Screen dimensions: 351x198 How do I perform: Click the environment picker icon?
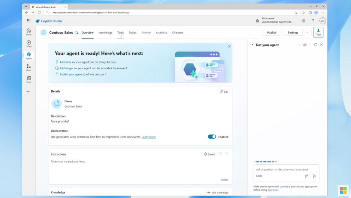coord(257,21)
